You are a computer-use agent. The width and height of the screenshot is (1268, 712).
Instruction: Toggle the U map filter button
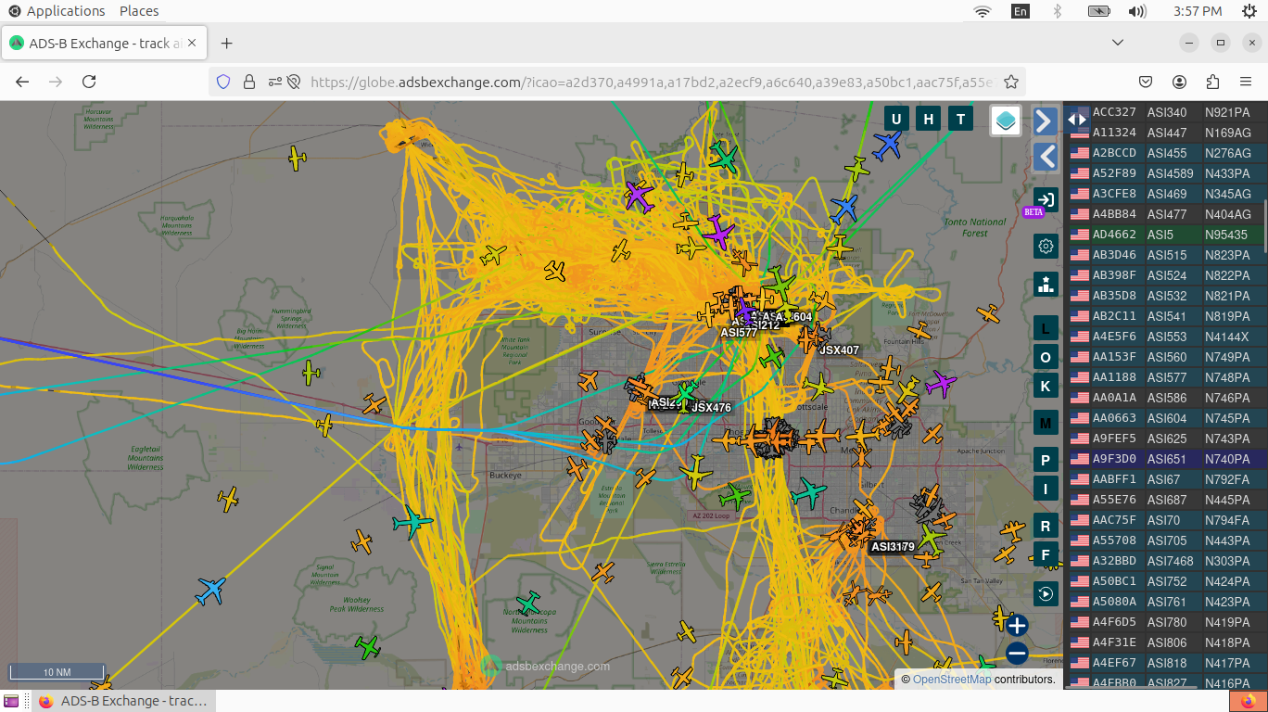click(x=895, y=119)
